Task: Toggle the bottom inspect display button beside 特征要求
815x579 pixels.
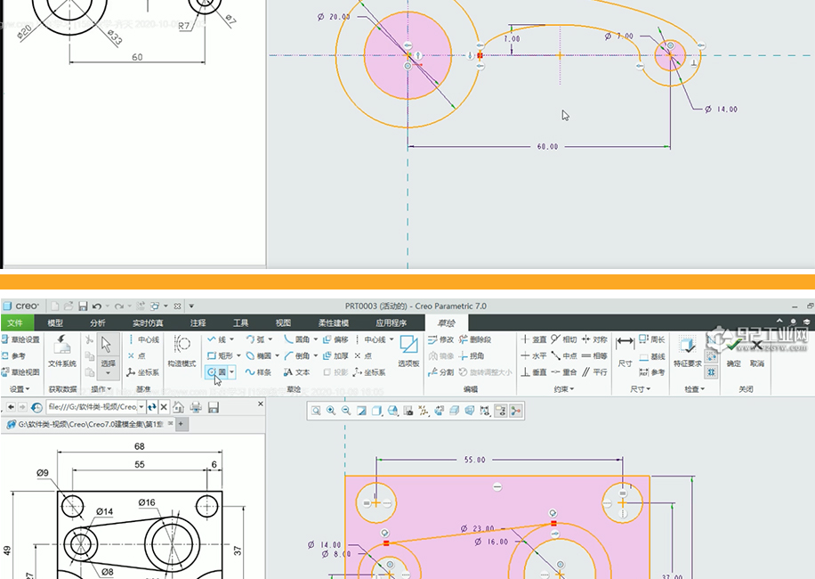Action: click(711, 372)
